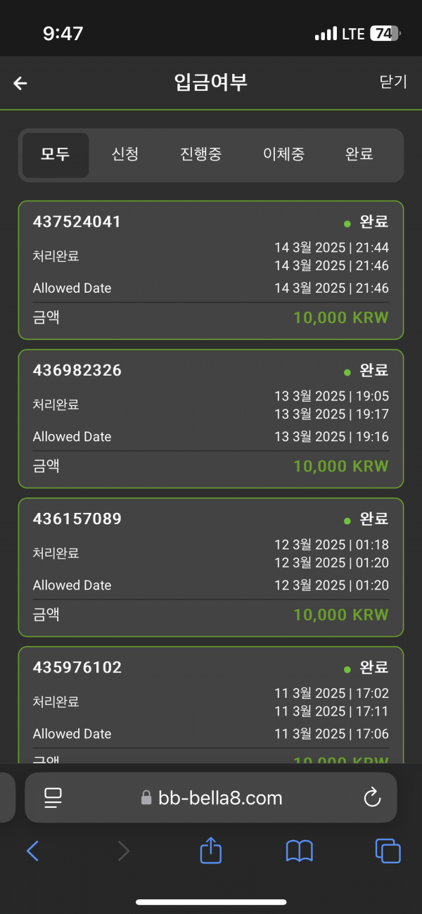Select the 모두 tab
The width and height of the screenshot is (422, 914).
click(56, 154)
